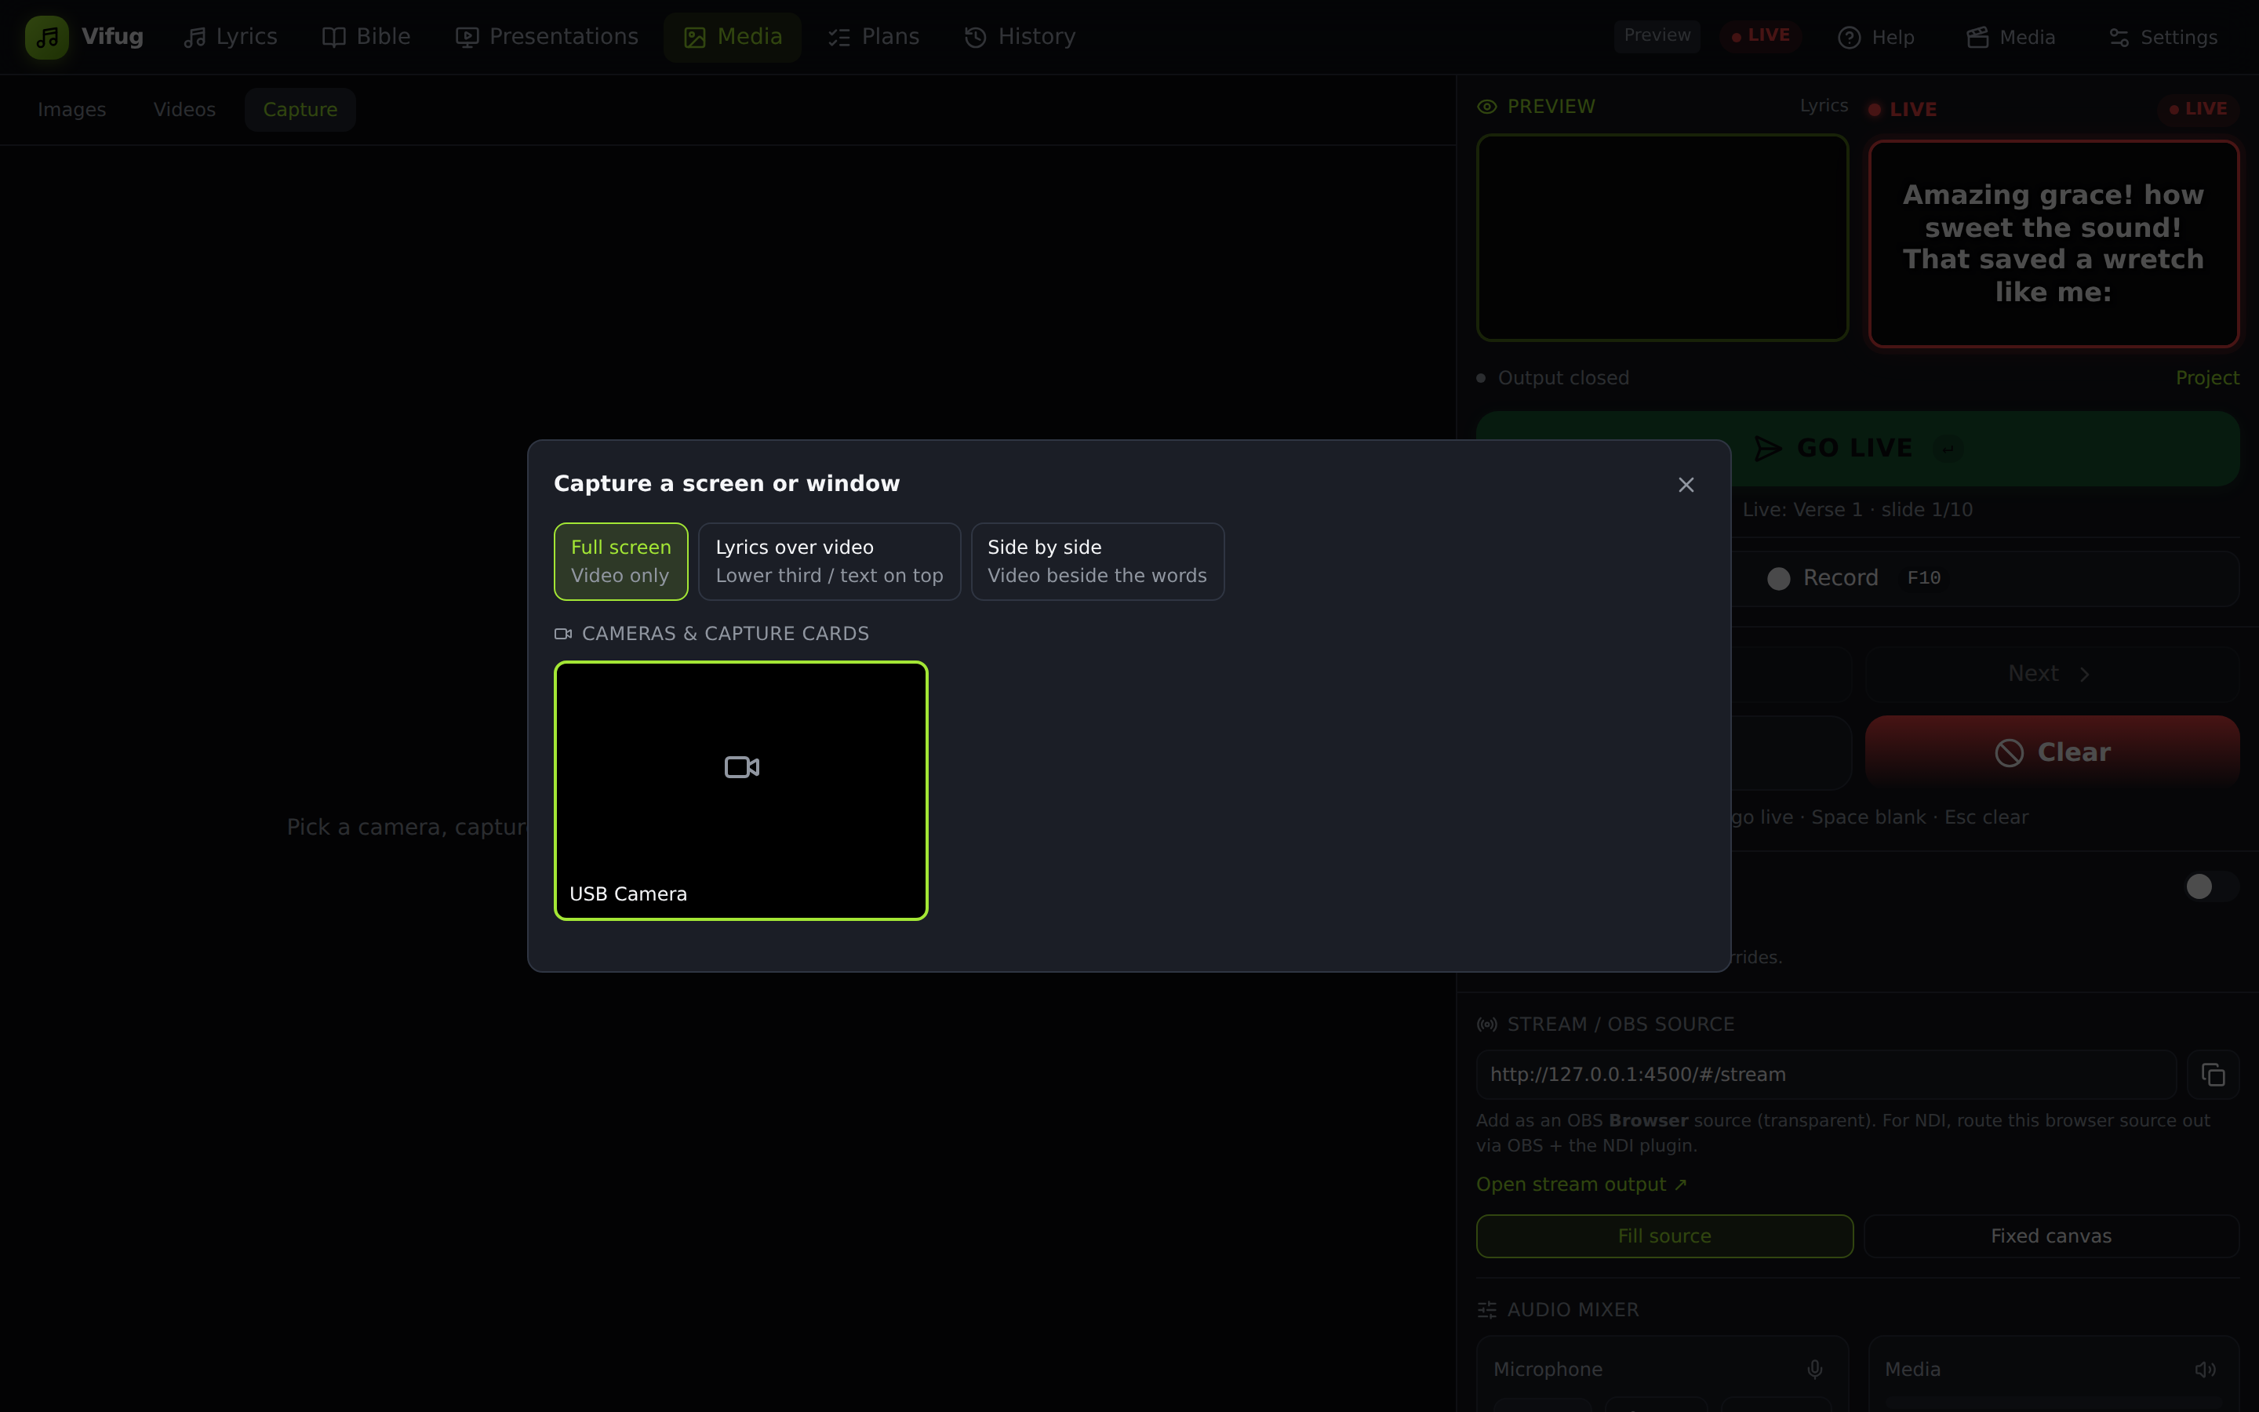2259x1412 pixels.
Task: Open Settings
Action: tap(2163, 38)
